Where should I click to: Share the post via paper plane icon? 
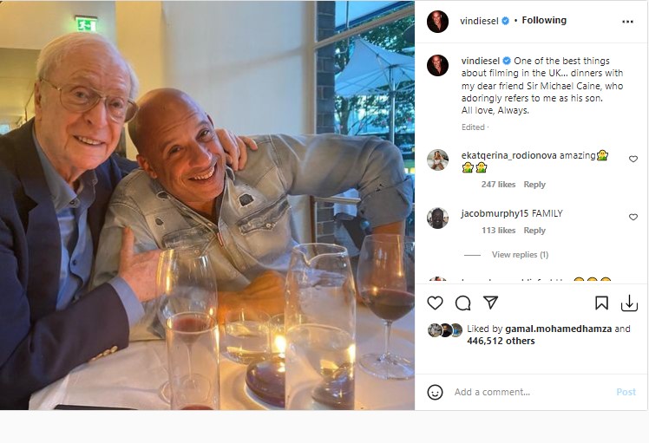coord(490,303)
